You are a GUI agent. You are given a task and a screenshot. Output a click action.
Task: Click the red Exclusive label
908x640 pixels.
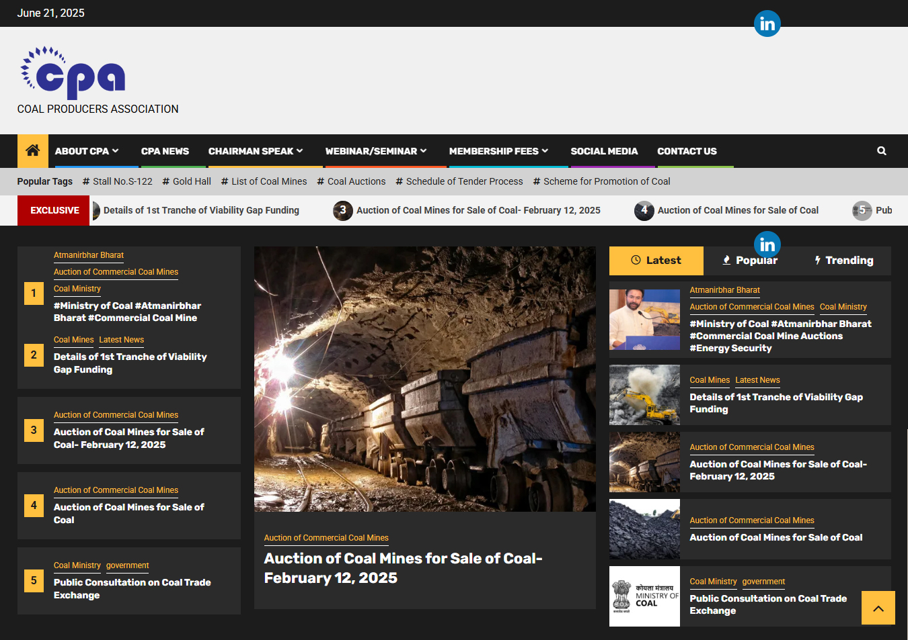[x=54, y=210]
